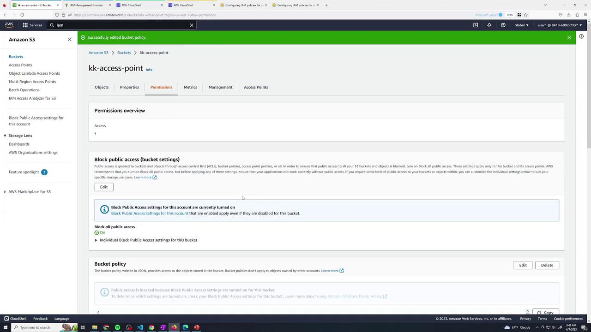The image size is (591, 332).
Task: Open Object Lambda Access Points in sidebar
Action: coord(34,73)
